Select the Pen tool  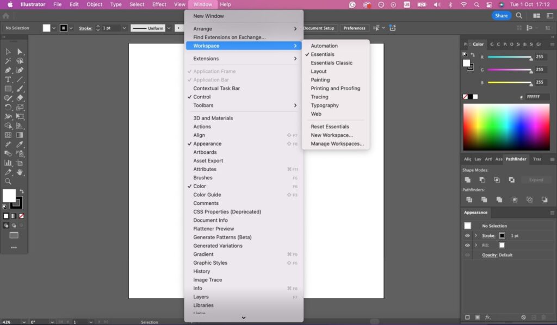click(8, 70)
